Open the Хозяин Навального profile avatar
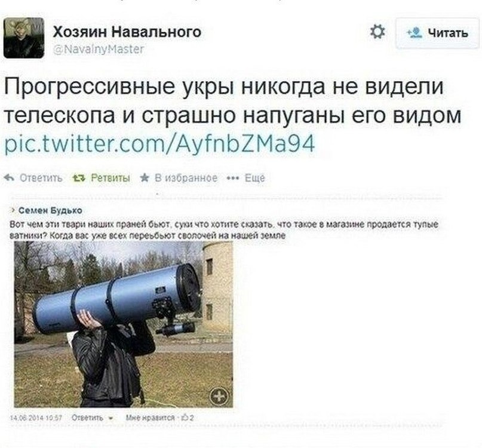Viewport: 482px width, 448px height. click(24, 38)
